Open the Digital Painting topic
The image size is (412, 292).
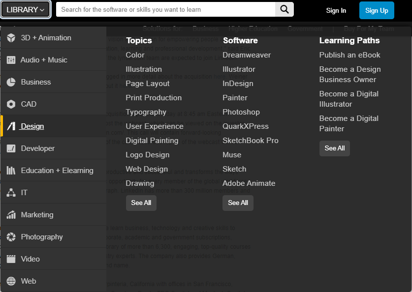click(x=152, y=141)
